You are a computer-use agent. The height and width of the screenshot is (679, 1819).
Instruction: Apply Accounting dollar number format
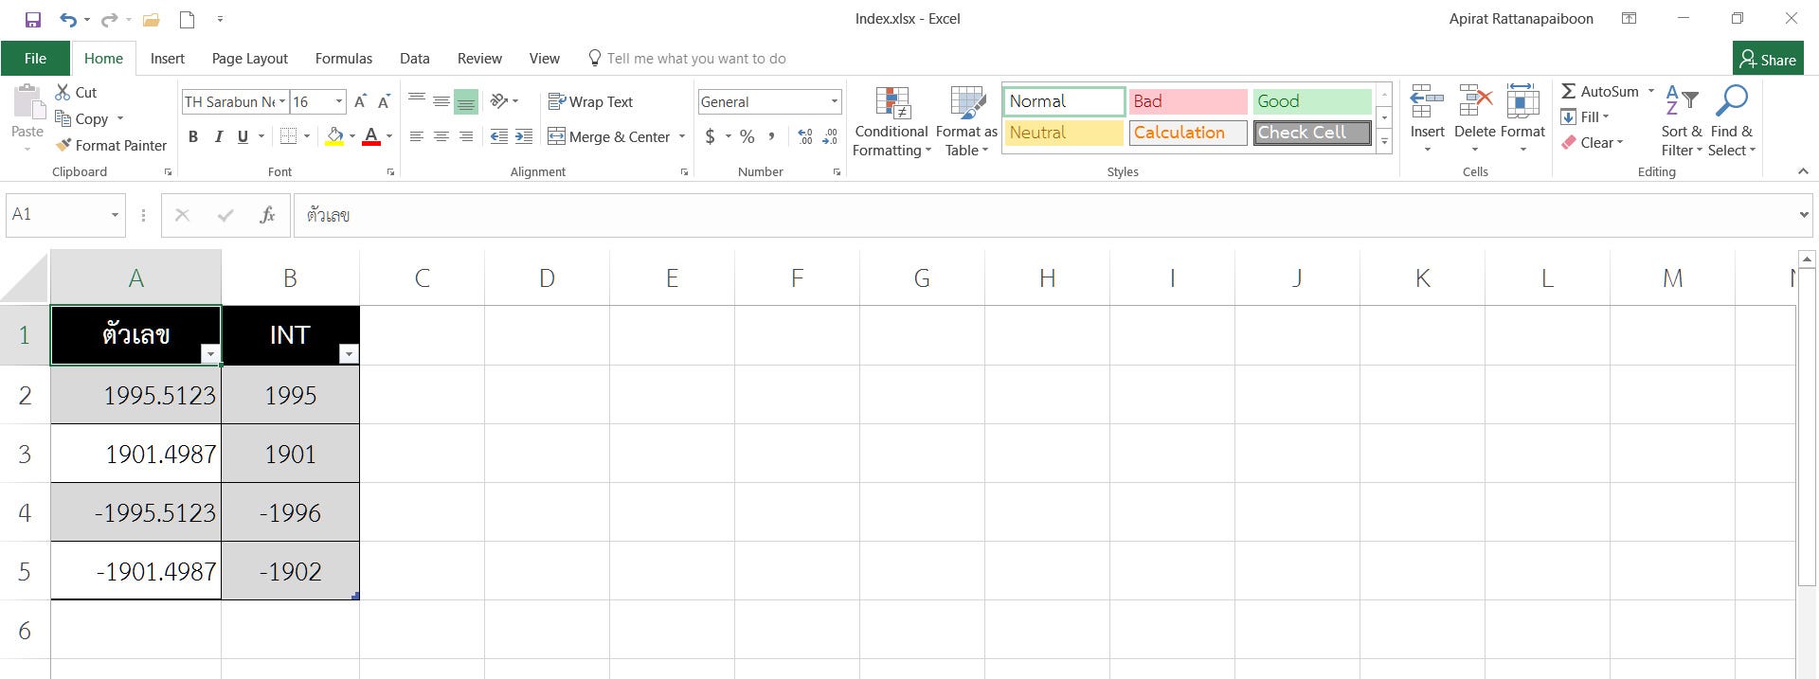pos(711,136)
